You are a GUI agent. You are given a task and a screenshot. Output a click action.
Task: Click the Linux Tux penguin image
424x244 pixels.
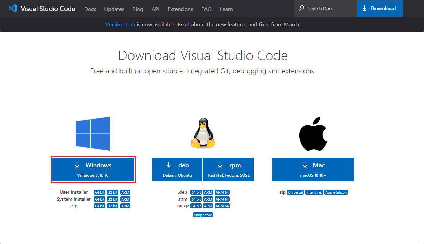(x=203, y=133)
